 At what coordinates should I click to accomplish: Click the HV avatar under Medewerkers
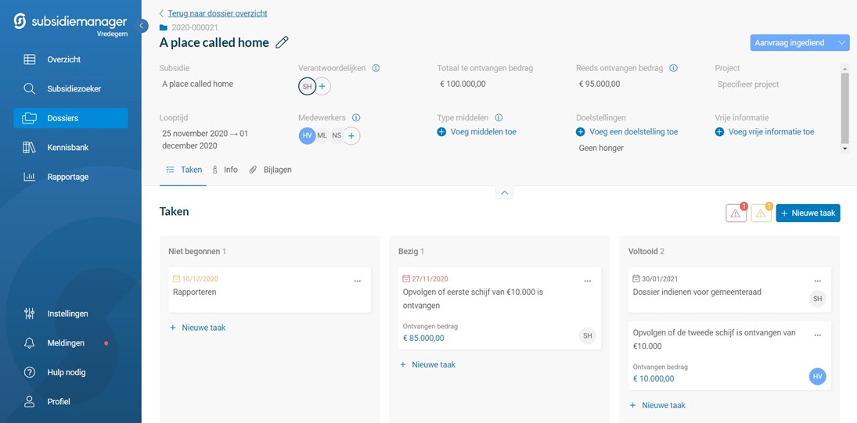click(307, 136)
